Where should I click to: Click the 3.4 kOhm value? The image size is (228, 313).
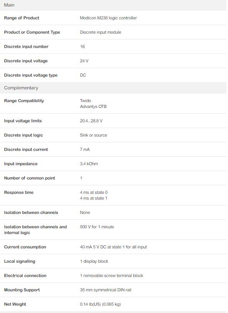(89, 164)
